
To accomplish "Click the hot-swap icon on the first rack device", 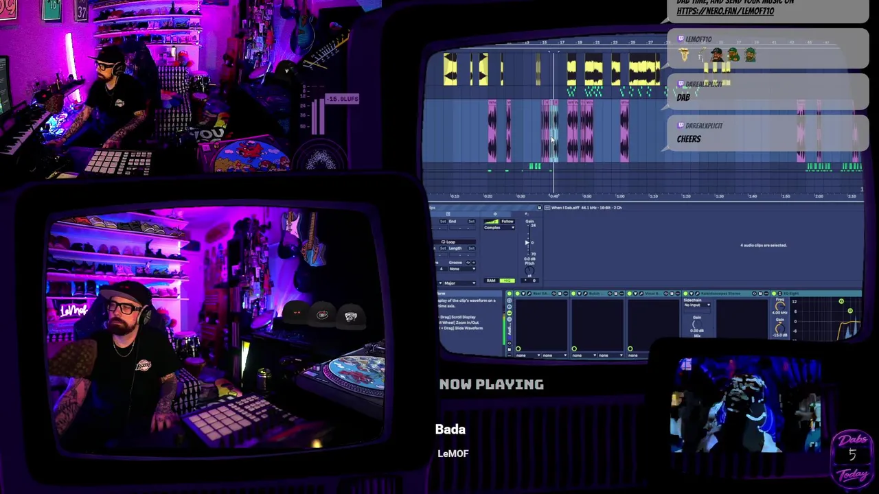I will click(x=553, y=294).
